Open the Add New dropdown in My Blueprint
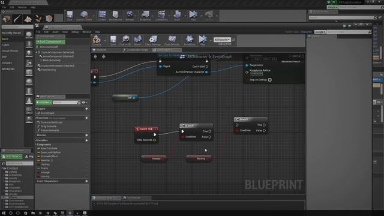Screen dimensions: 384x216 point(44,103)
